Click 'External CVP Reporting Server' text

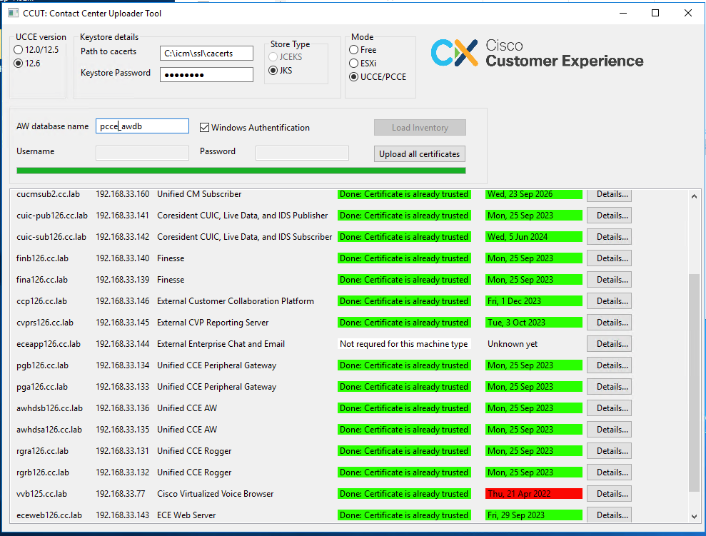213,323
